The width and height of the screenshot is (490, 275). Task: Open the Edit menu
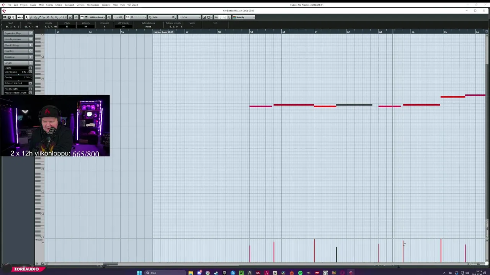(16, 5)
